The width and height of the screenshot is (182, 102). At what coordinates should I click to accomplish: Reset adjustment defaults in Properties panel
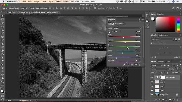click(x=132, y=65)
